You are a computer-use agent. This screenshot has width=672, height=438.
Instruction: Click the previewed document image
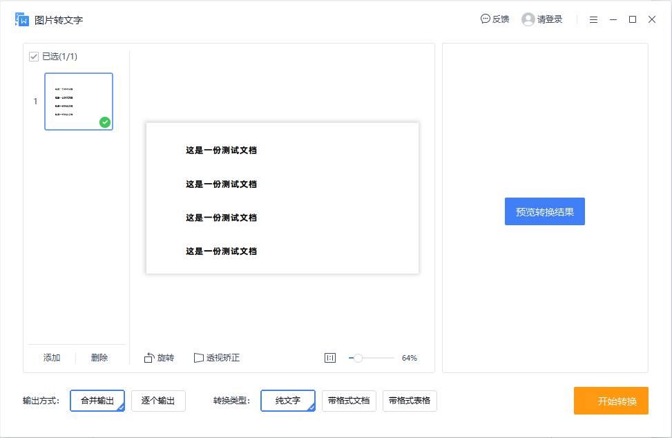[x=282, y=198]
